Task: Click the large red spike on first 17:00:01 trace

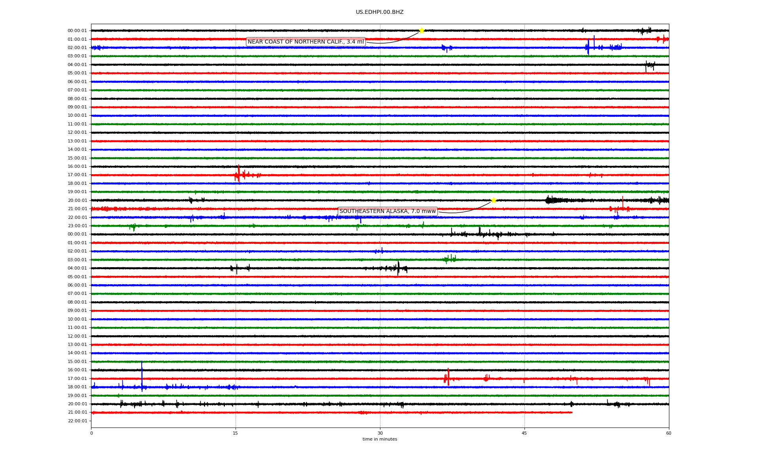Action: click(239, 173)
